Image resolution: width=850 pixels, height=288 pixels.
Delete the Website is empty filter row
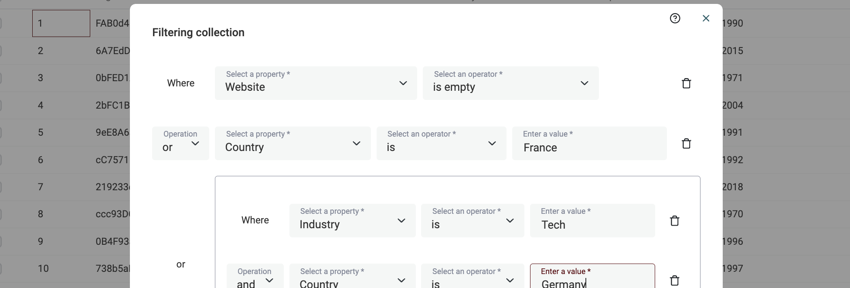click(686, 83)
